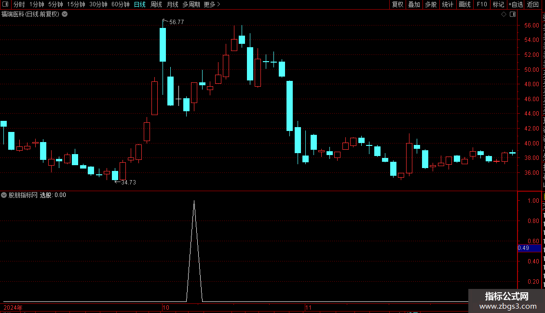
Task: Click the 叠加 overlay button
Action: [414, 4]
